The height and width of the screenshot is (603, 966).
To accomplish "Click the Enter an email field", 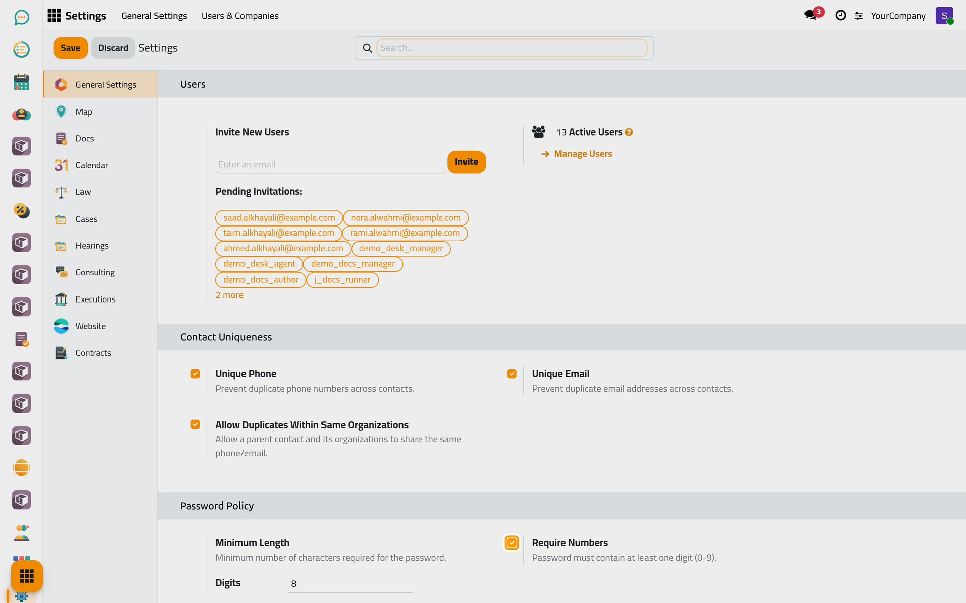I will coord(331,164).
